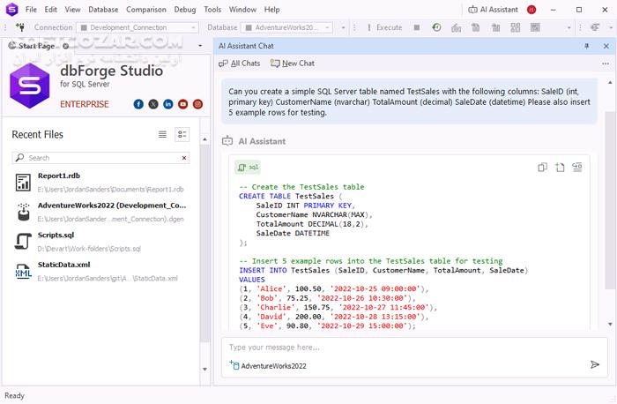Switch Recent Files to detailed view
617x404 pixels.
[182, 134]
